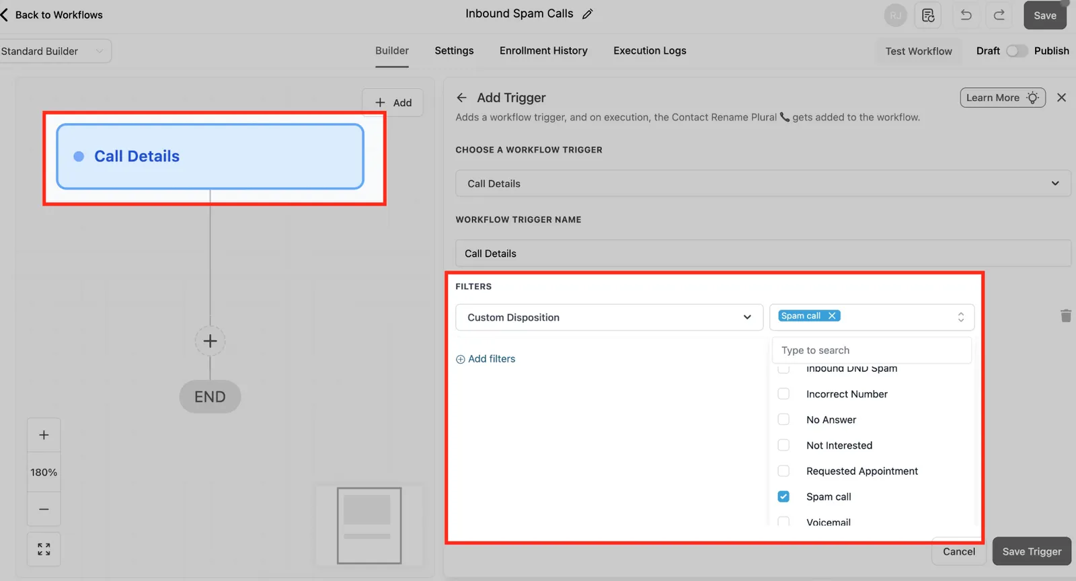Zoom out with the minus icon
The height and width of the screenshot is (581, 1076).
click(44, 509)
